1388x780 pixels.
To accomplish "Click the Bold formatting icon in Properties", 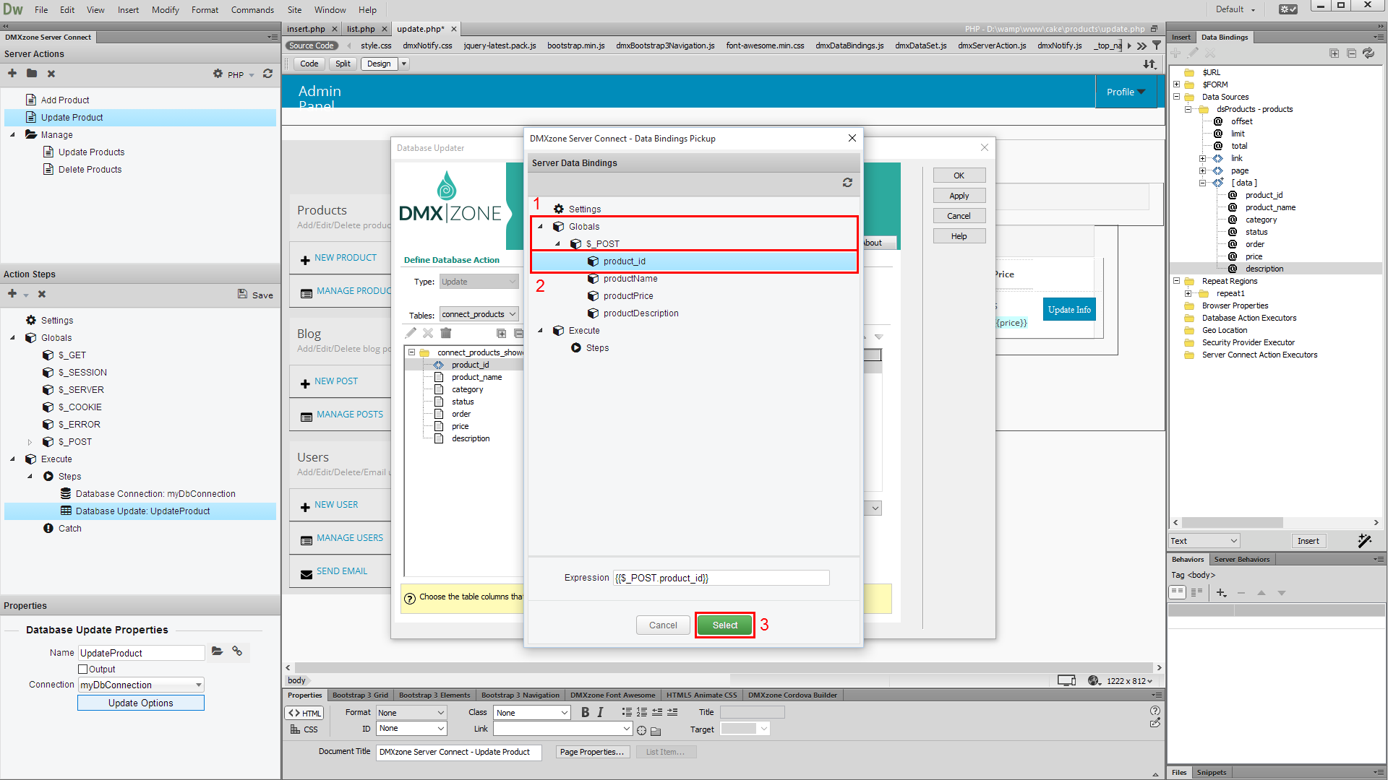I will pyautogui.click(x=585, y=713).
